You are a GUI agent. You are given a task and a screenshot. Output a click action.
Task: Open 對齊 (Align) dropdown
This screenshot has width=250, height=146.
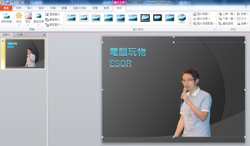click(242, 14)
